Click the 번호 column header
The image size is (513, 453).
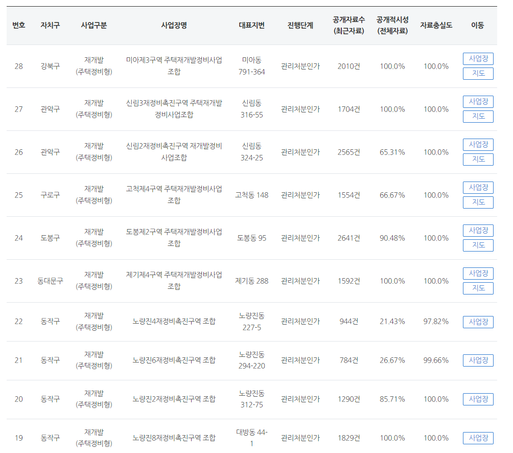click(18, 25)
